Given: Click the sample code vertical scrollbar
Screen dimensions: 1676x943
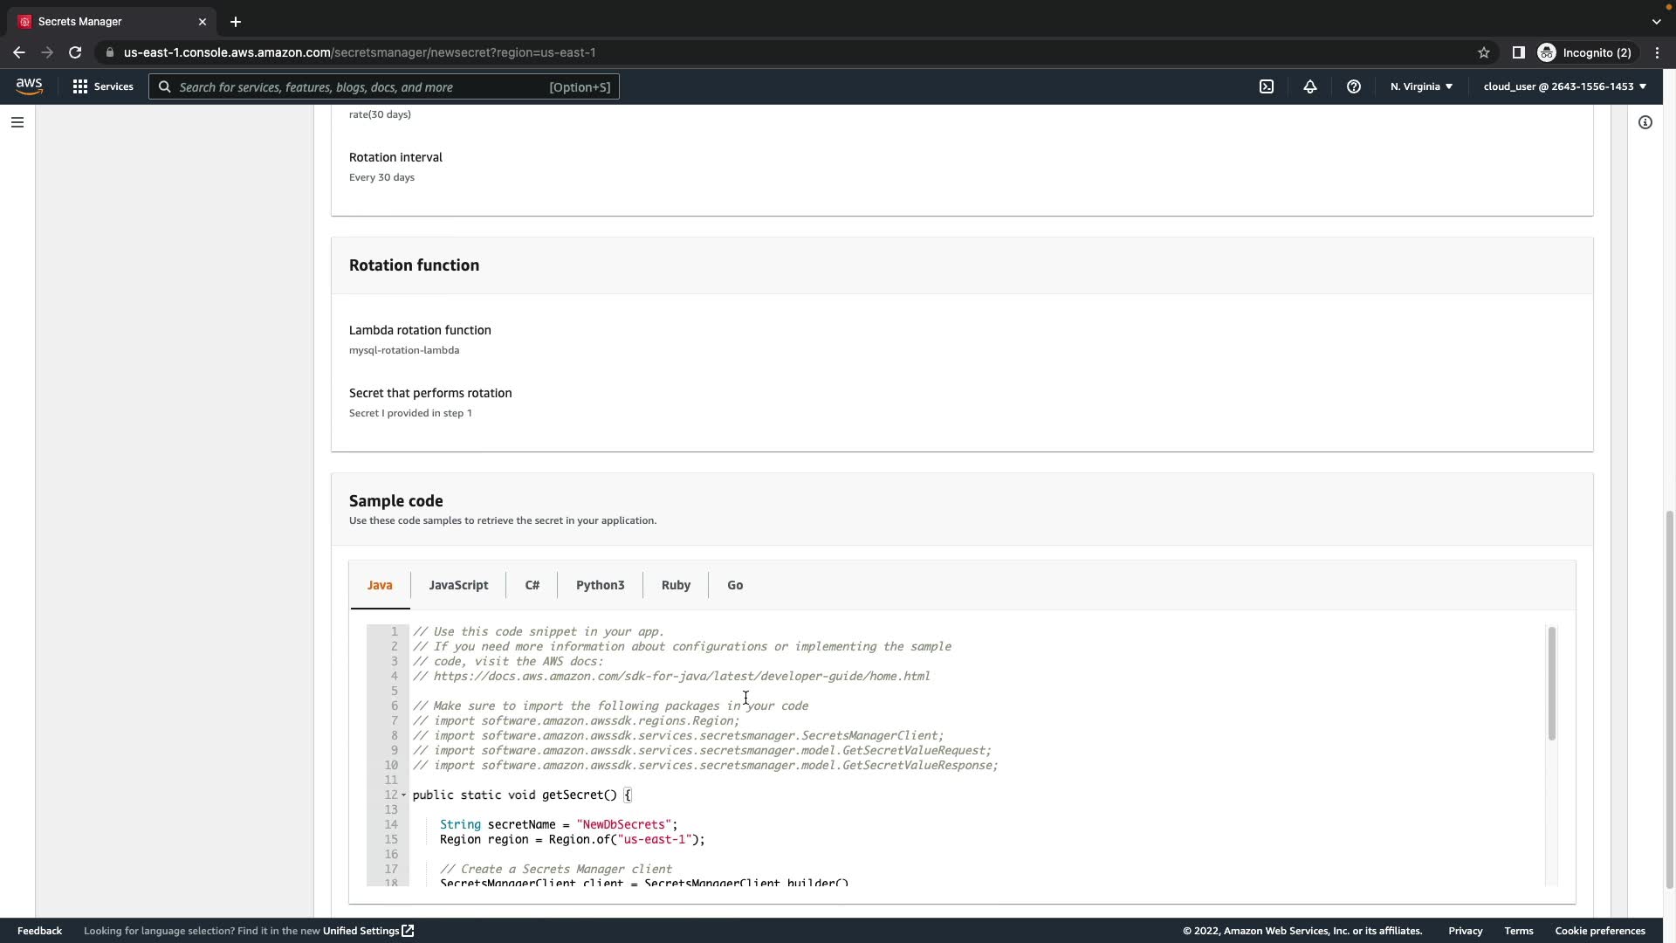Looking at the screenshot, I should point(1551,684).
